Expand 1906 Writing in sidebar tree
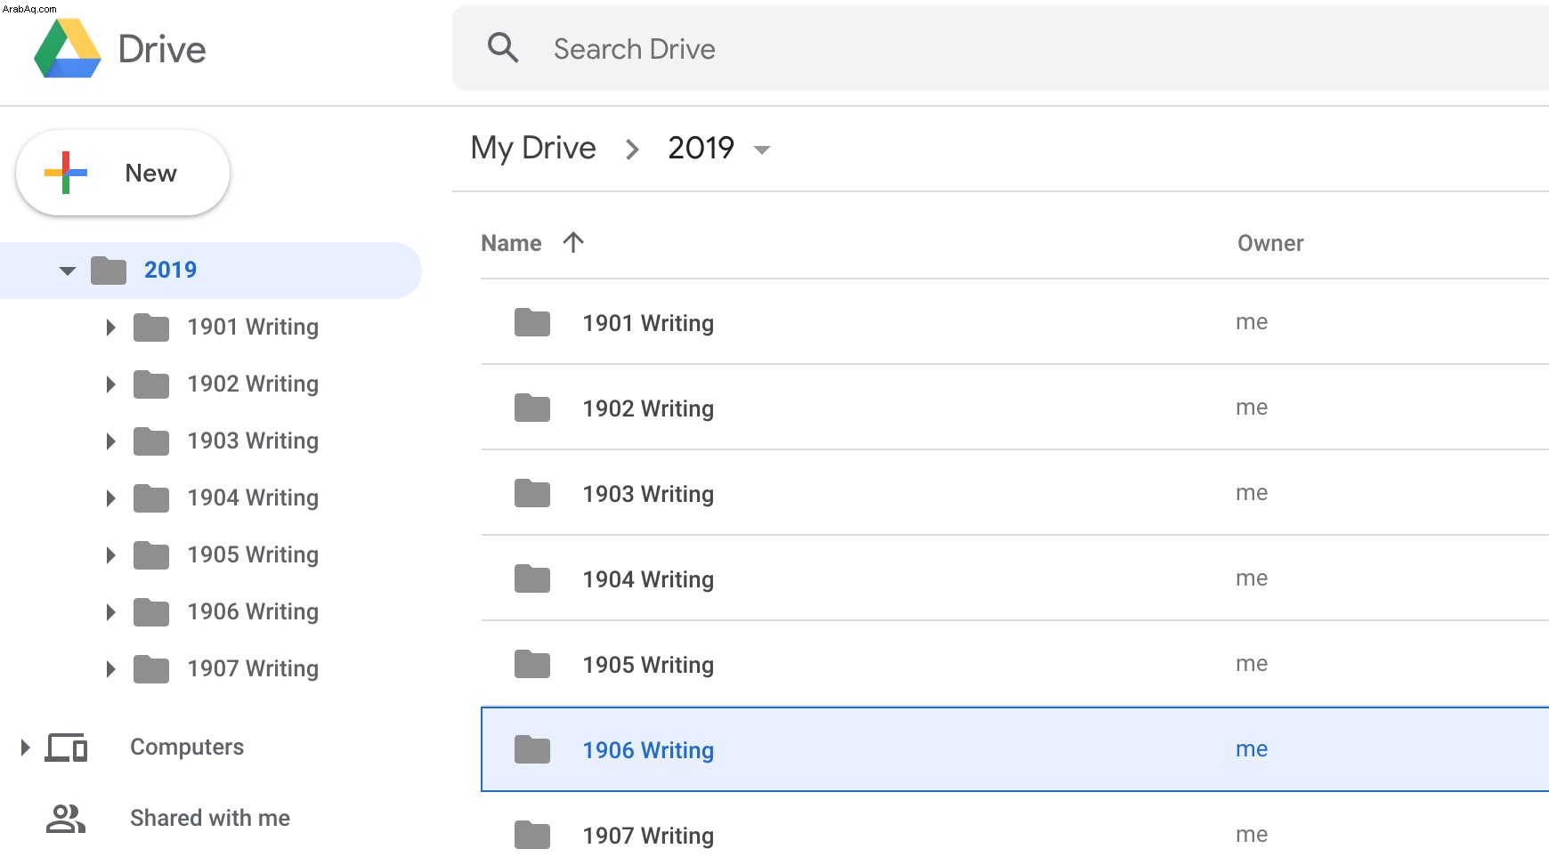This screenshot has height=865, width=1549. click(x=110, y=612)
